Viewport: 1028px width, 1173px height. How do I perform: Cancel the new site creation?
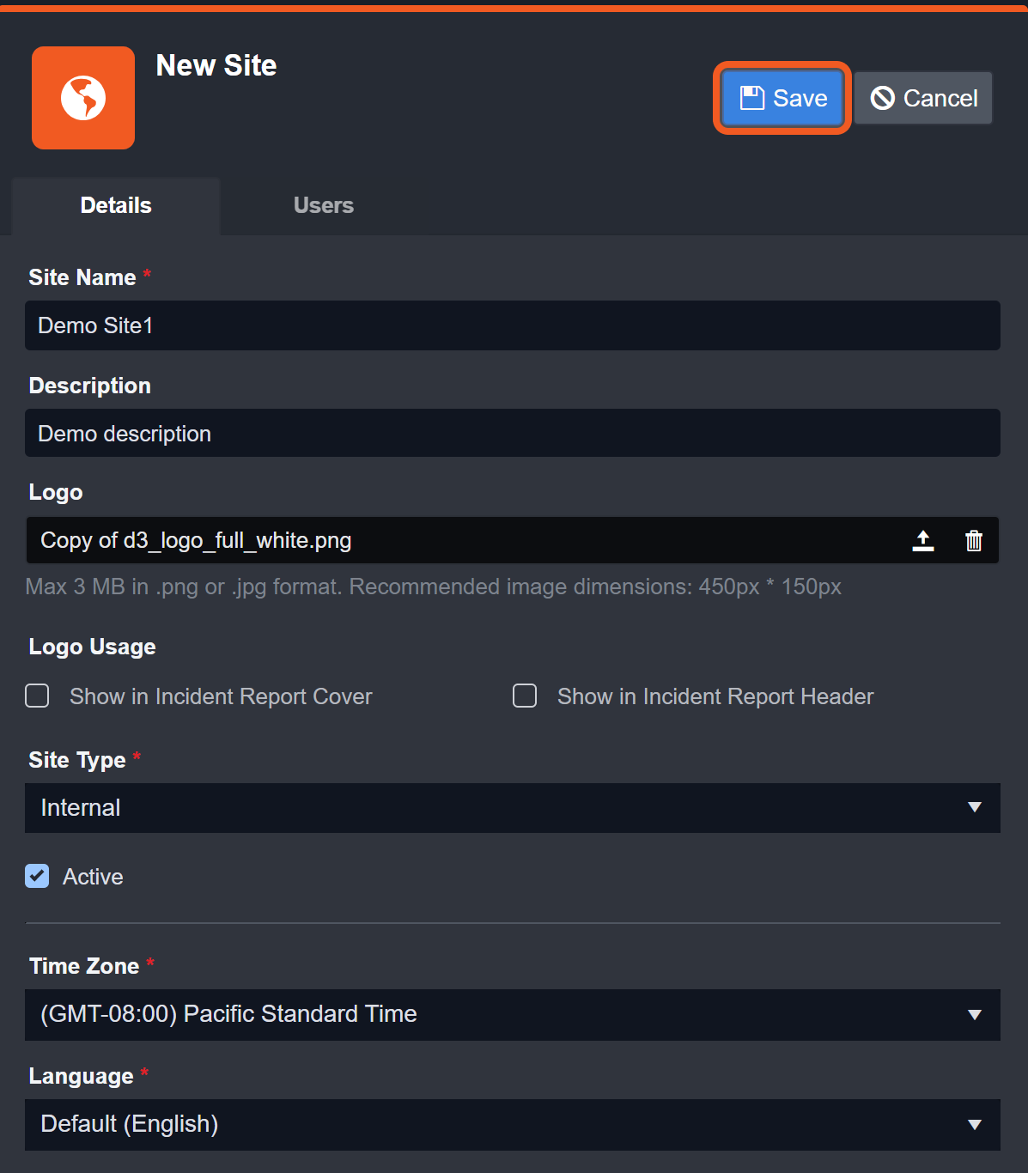[923, 98]
